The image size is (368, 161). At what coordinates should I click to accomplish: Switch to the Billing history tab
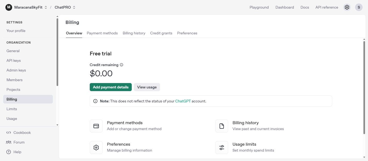point(134,33)
